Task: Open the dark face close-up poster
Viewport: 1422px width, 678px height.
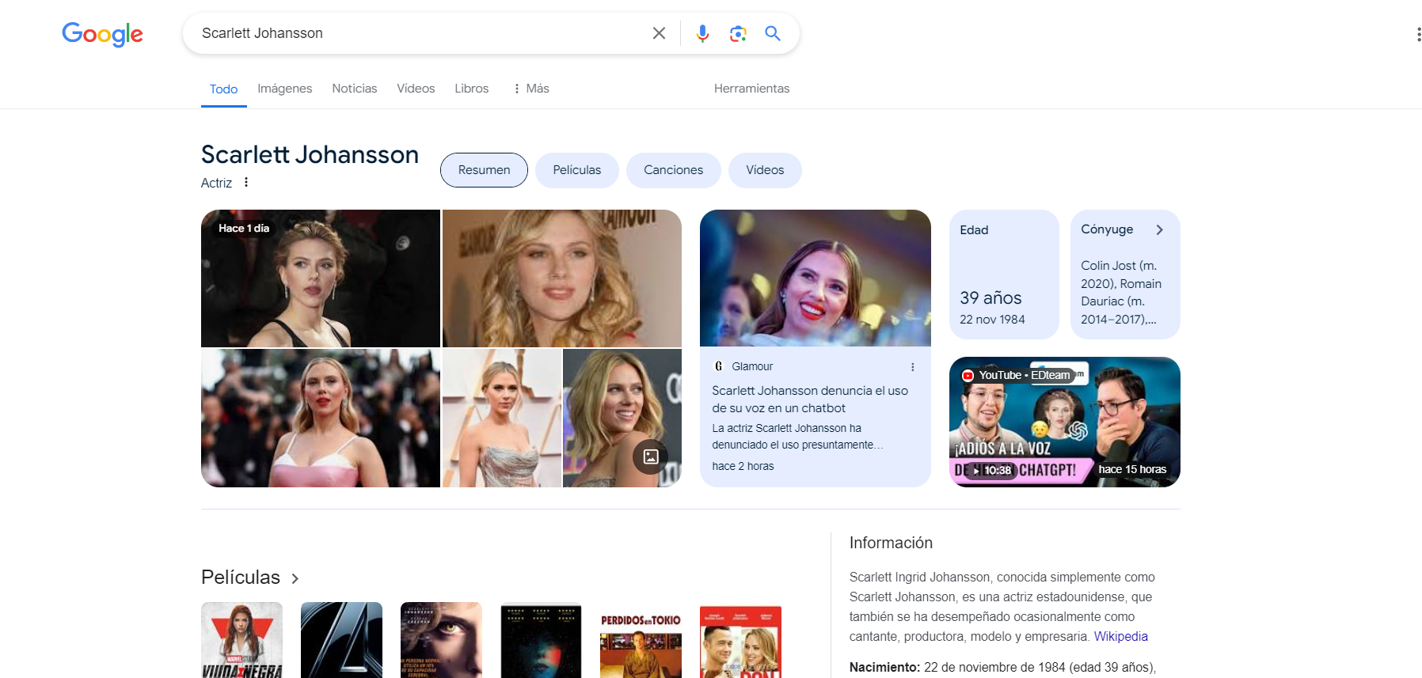Action: click(x=441, y=640)
